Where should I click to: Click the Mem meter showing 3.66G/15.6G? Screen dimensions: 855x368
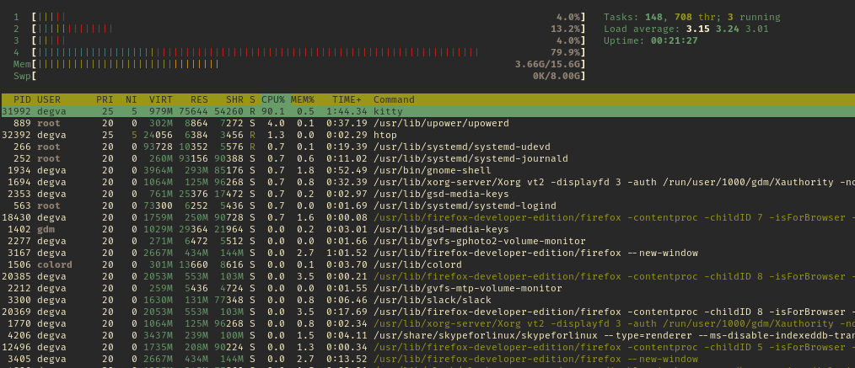299,64
